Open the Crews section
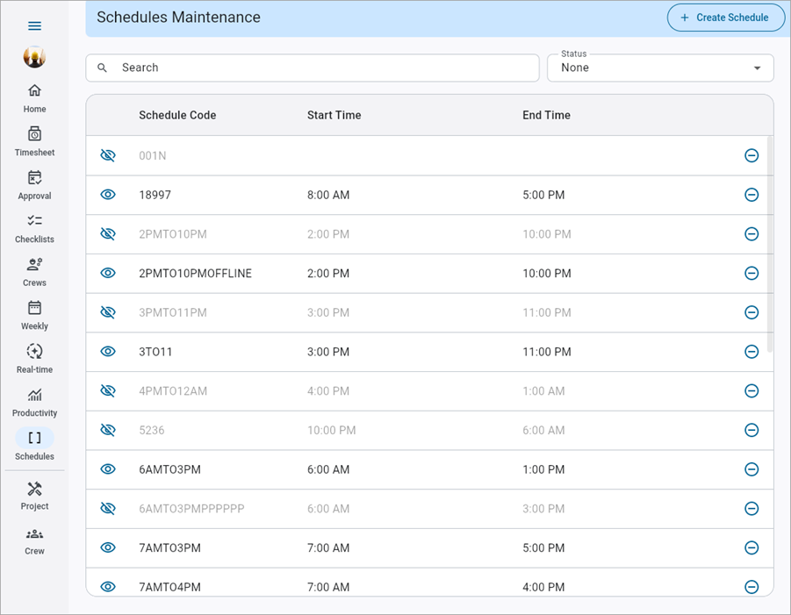Screen dimensions: 791x615 click(34, 269)
